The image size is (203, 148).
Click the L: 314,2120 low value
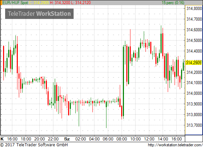coord(81,3)
